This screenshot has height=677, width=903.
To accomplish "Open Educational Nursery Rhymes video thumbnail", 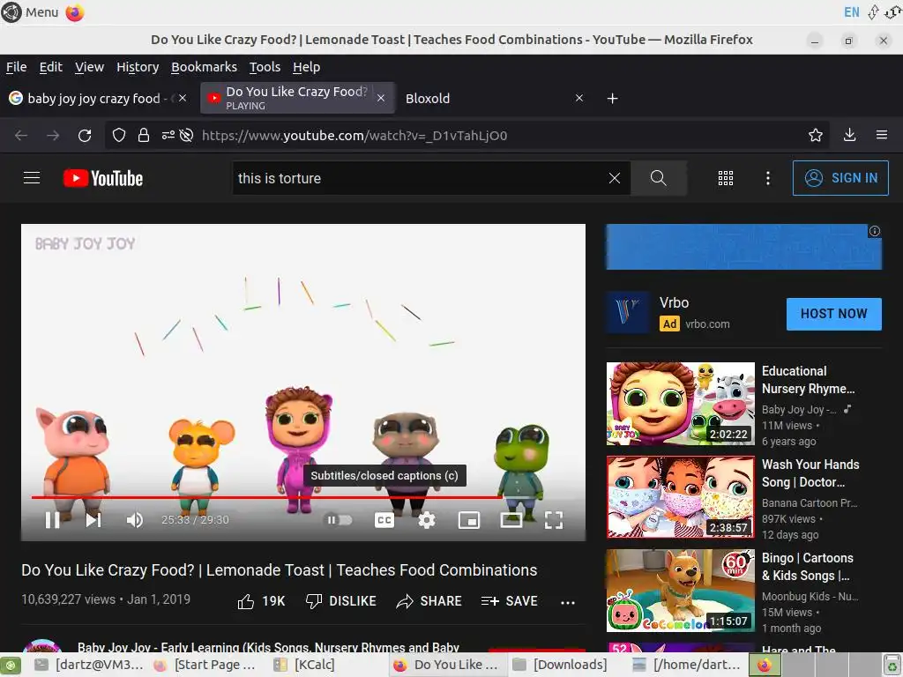I will [680, 404].
